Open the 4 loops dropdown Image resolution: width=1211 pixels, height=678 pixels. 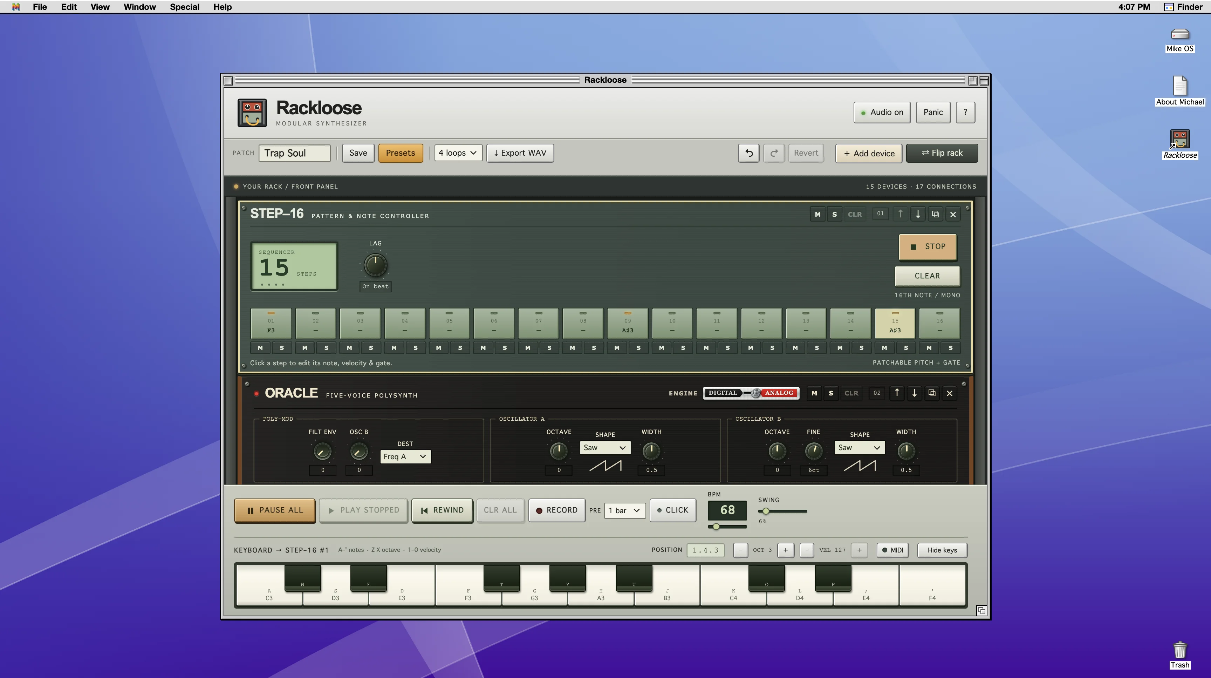point(458,153)
